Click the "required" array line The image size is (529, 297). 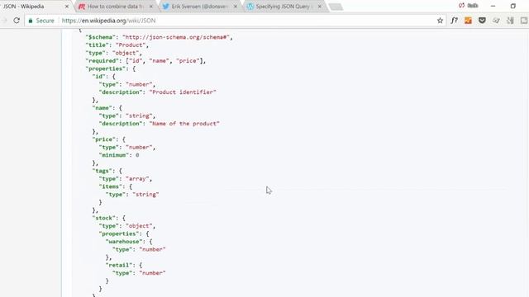click(x=145, y=61)
